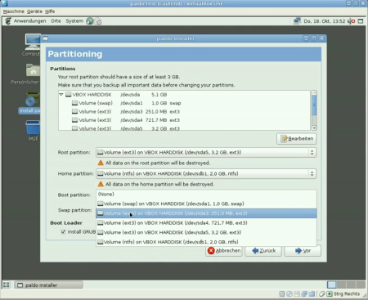Click the VirtualBox network status icon
This screenshot has width=368, height=300.
(x=304, y=293)
